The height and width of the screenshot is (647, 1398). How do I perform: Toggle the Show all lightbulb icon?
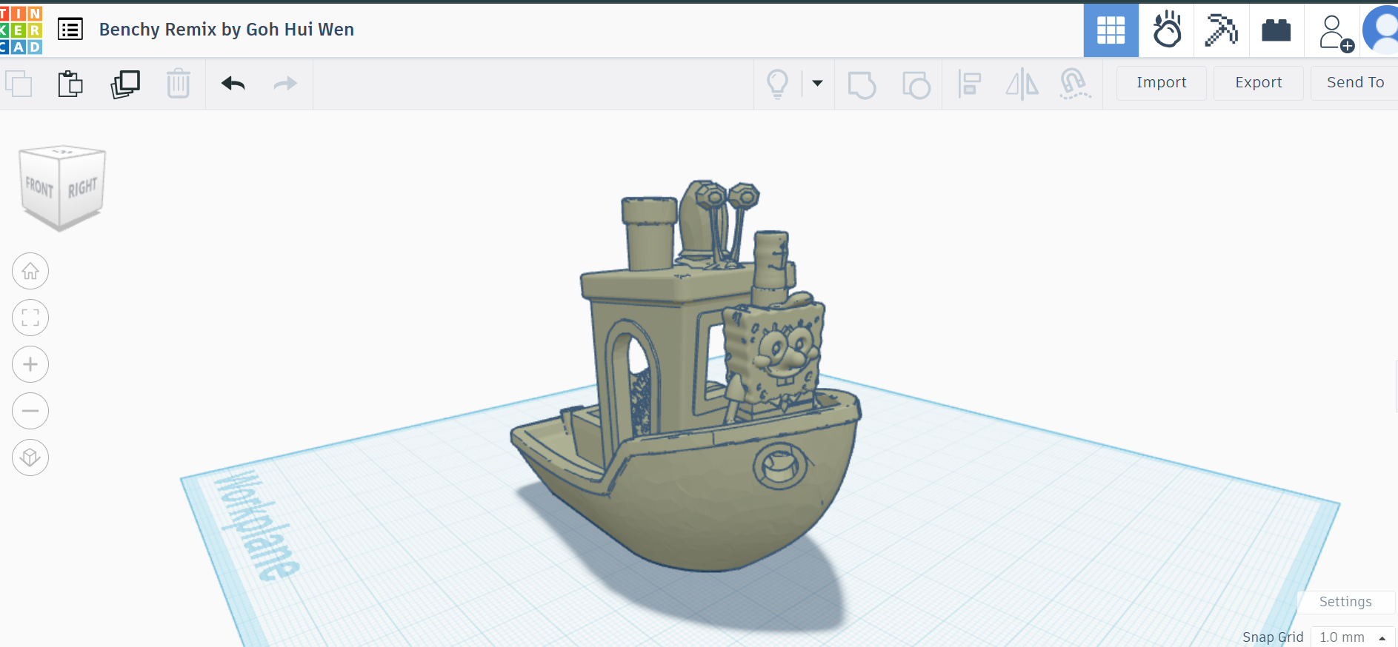777,84
